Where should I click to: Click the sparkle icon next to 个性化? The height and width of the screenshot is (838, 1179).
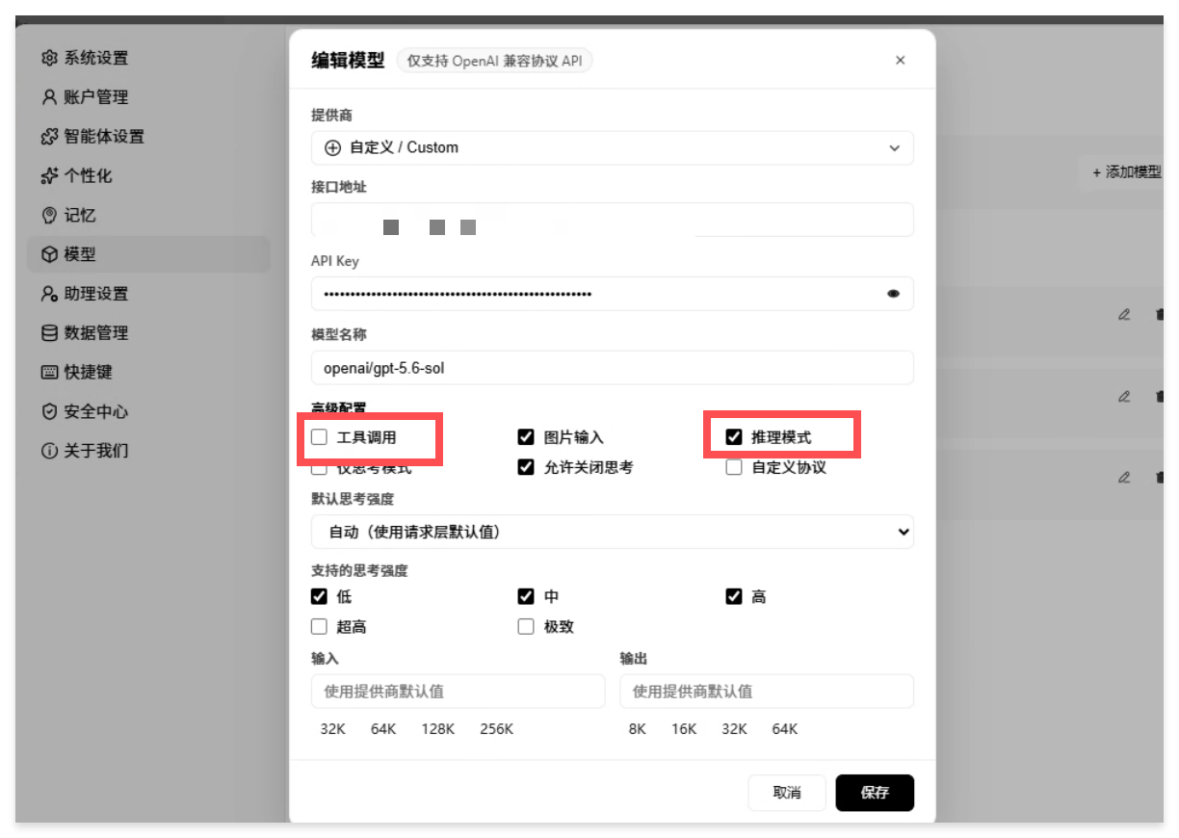[x=49, y=176]
